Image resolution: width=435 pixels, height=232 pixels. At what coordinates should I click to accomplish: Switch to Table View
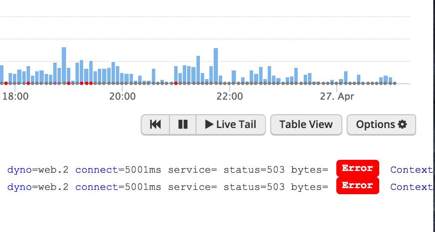[306, 125]
